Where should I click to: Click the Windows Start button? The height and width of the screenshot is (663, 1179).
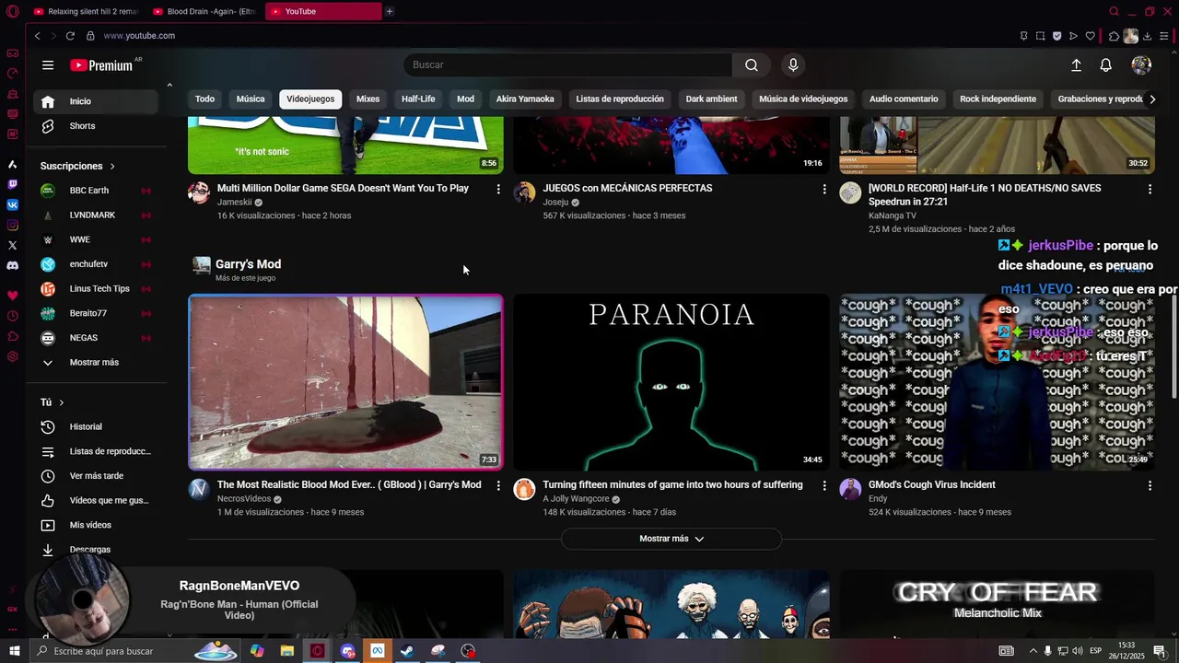pos(14,651)
